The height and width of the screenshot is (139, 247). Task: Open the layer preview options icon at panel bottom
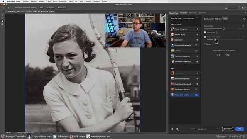(177, 129)
